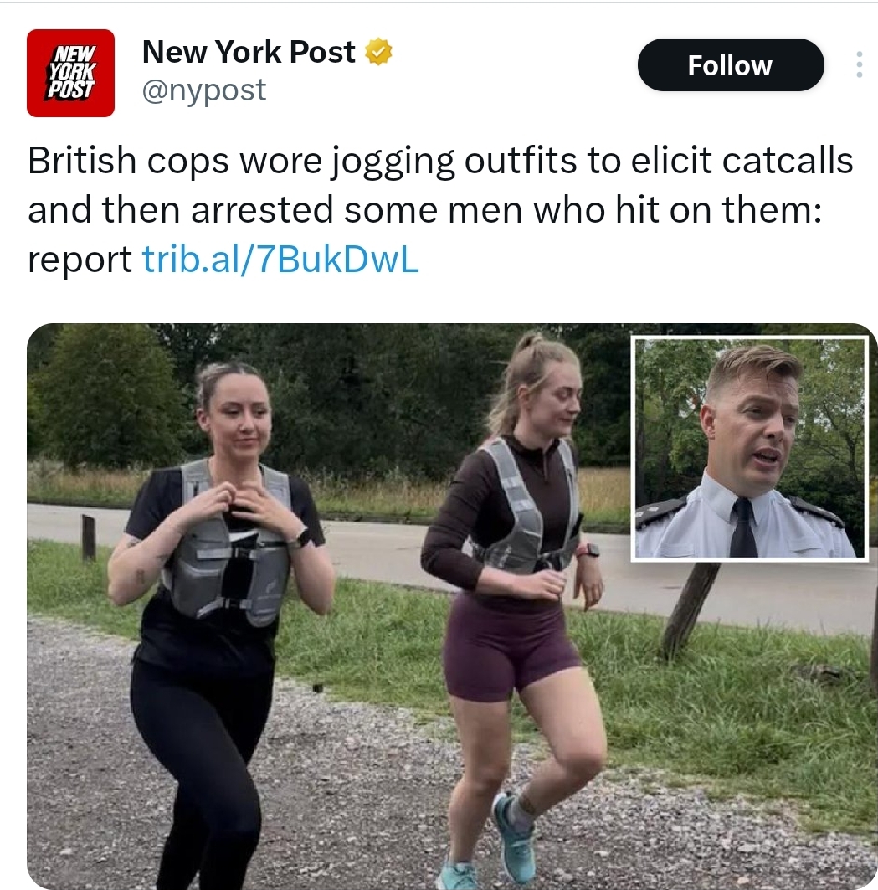Click the leaning wooden post by road
The height and width of the screenshot is (890, 878).
click(689, 610)
